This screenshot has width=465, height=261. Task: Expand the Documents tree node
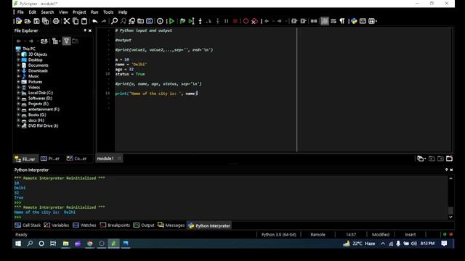(x=18, y=65)
